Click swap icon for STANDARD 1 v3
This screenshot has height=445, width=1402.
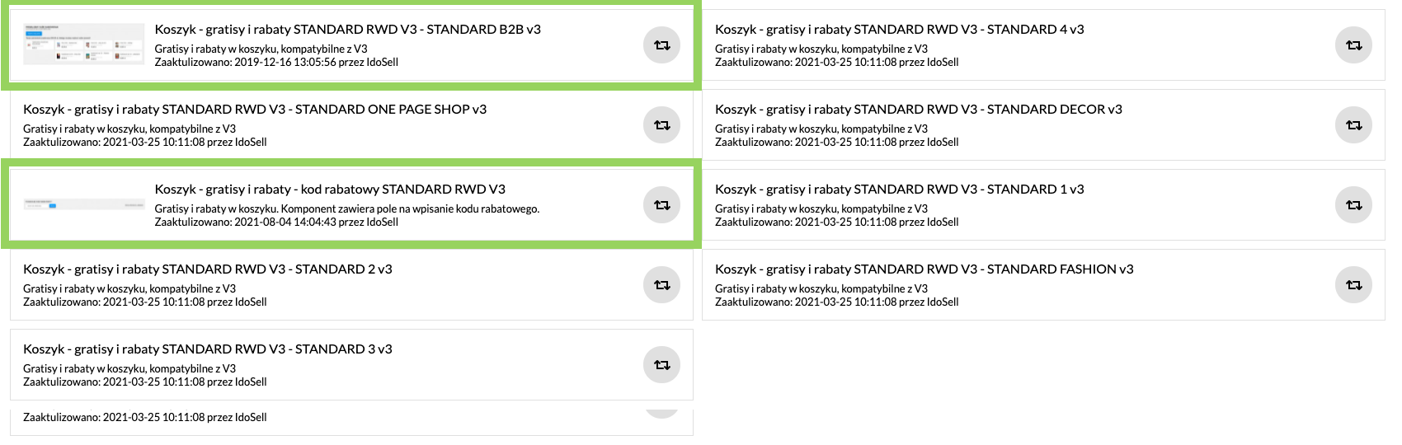1353,205
